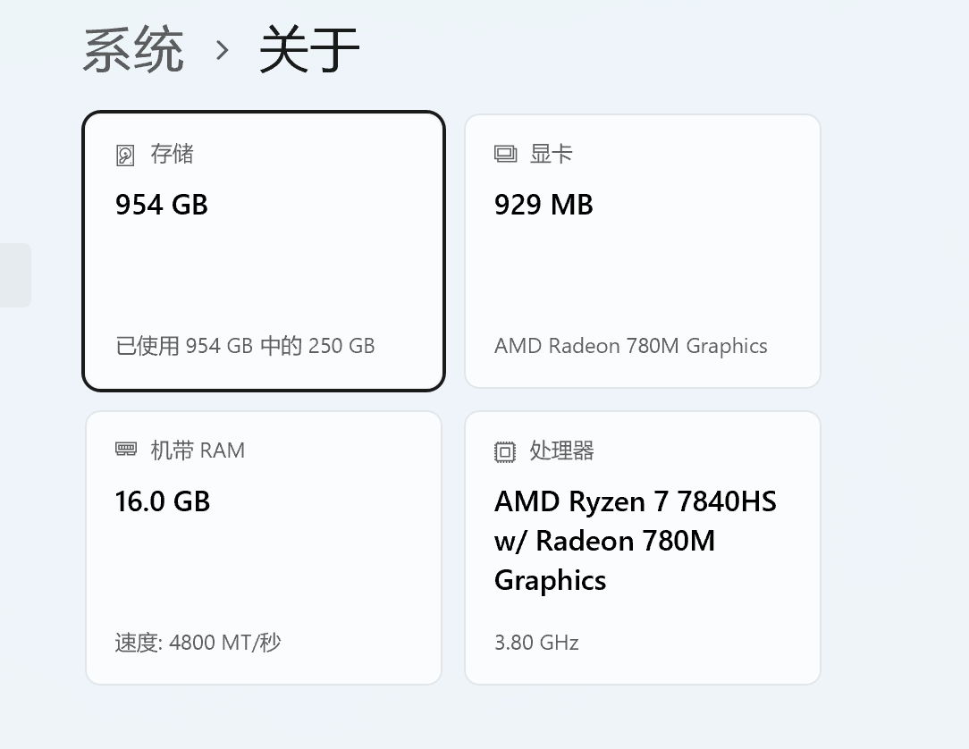Click the 929 MB graphics memory value
The image size is (969, 749).
point(543,205)
